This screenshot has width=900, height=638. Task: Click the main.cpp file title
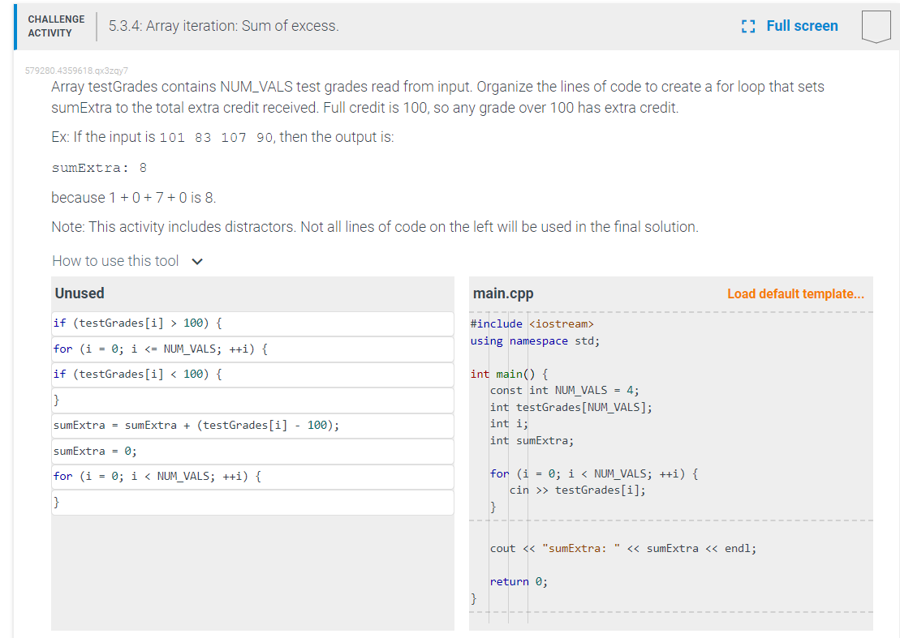(x=503, y=293)
